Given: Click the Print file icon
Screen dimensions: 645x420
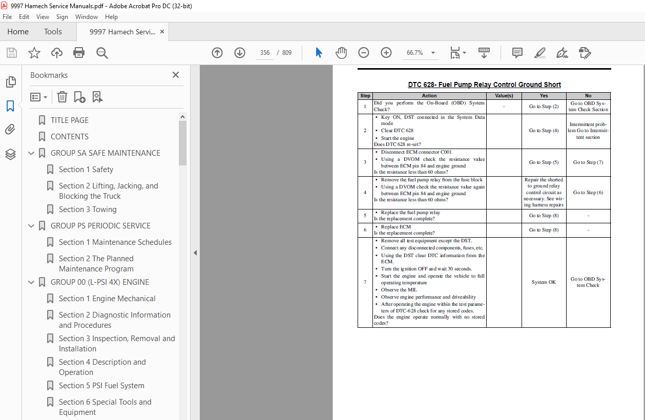Looking at the screenshot, I should tap(79, 53).
